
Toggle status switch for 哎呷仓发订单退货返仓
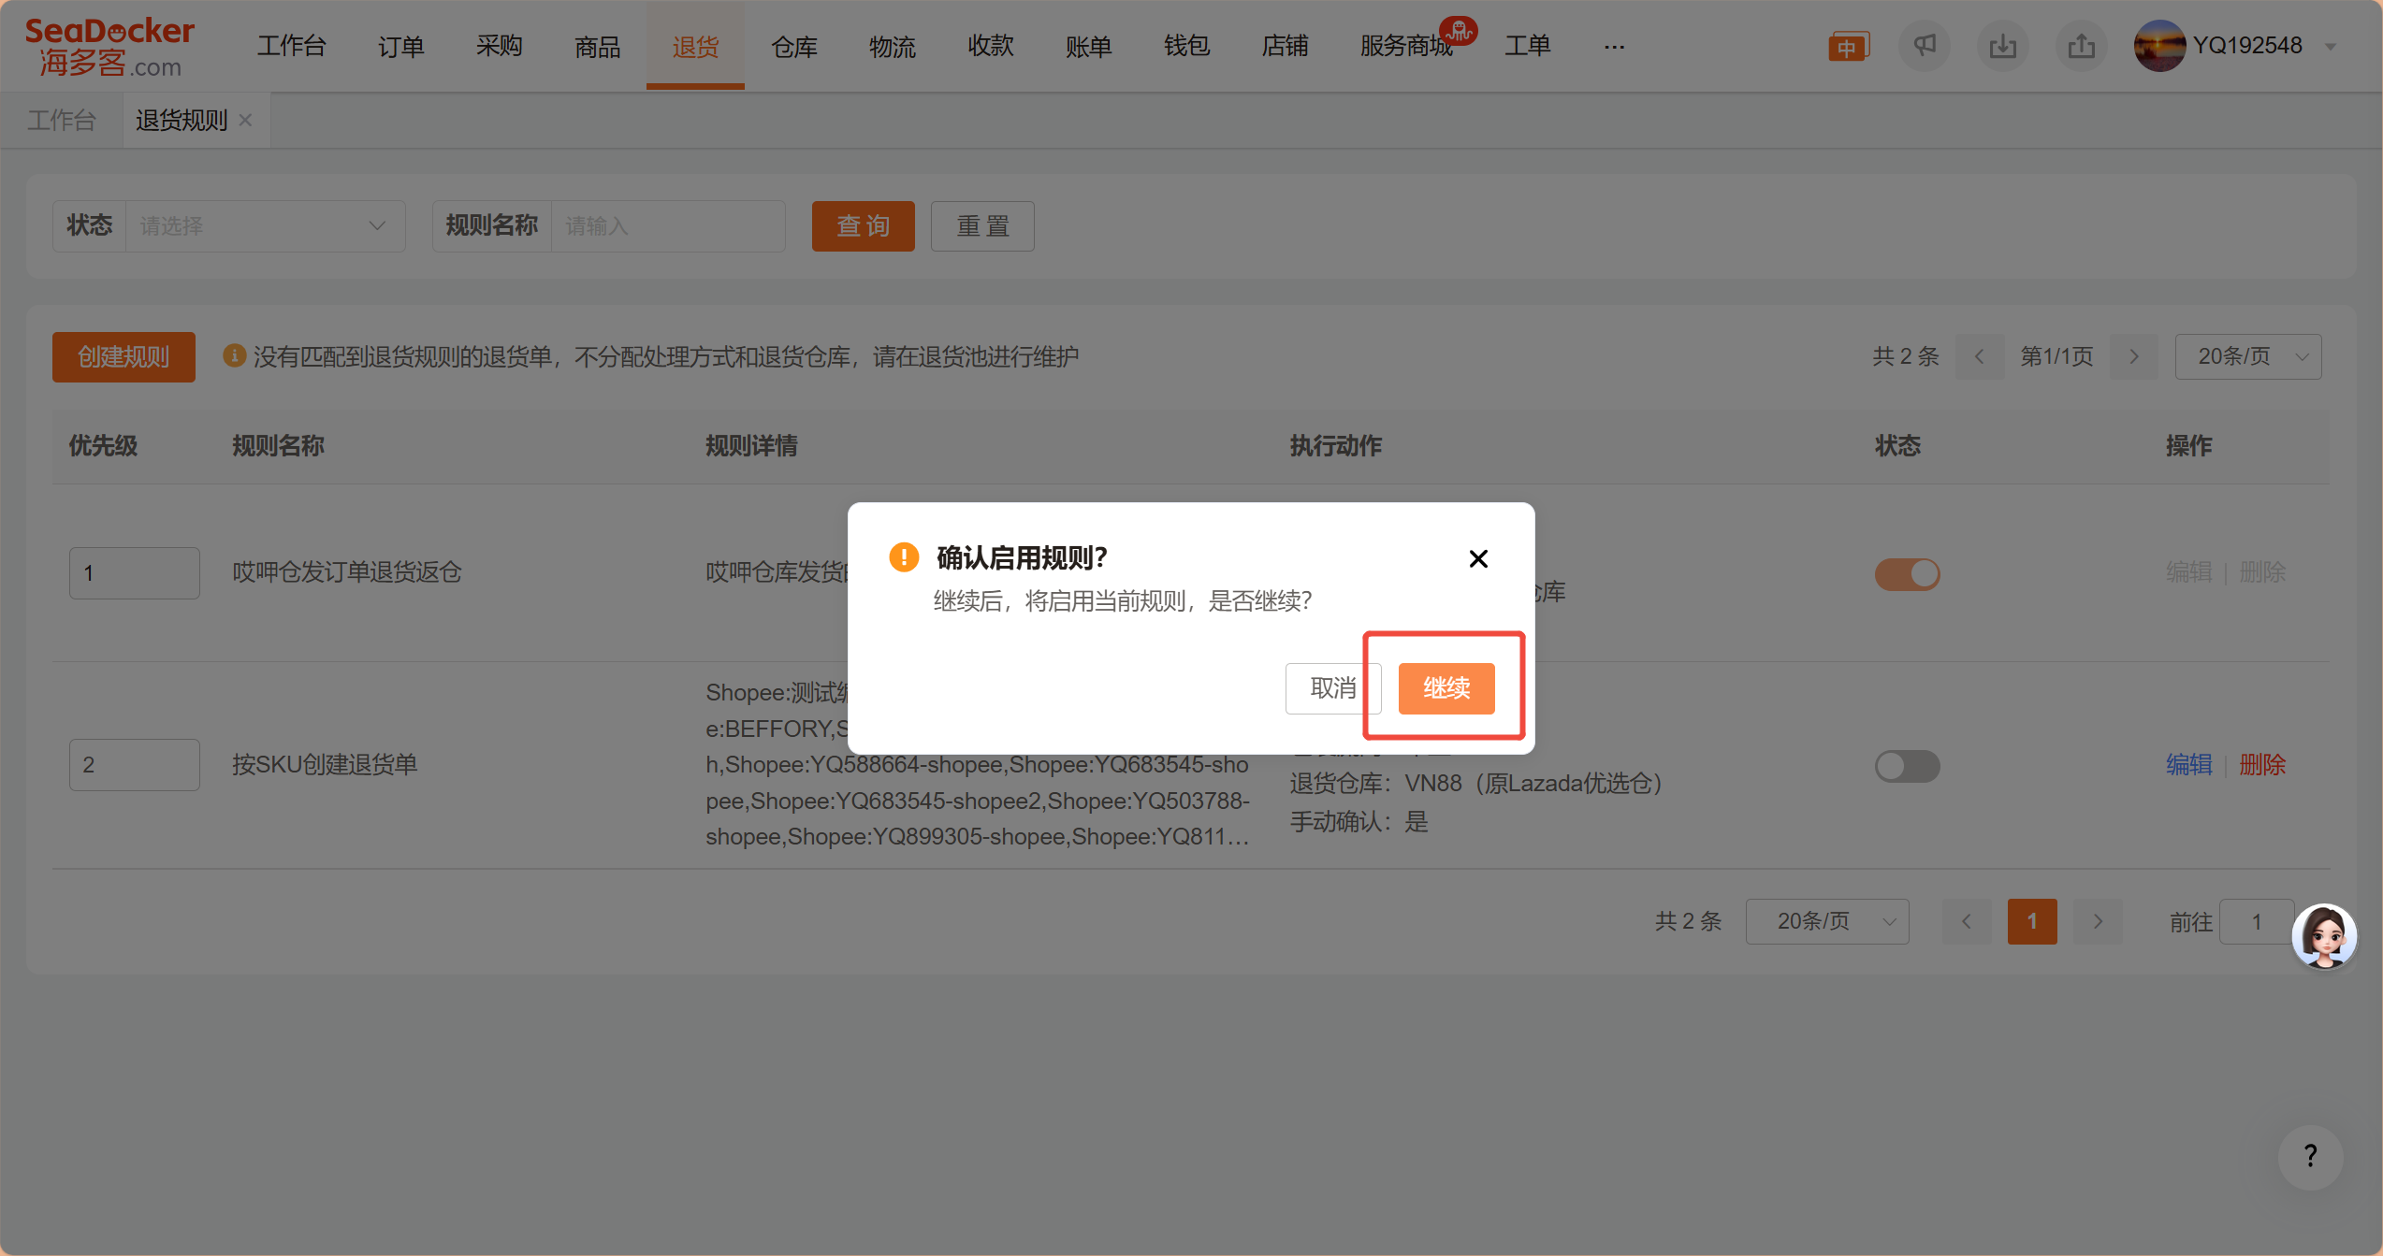[1907, 573]
